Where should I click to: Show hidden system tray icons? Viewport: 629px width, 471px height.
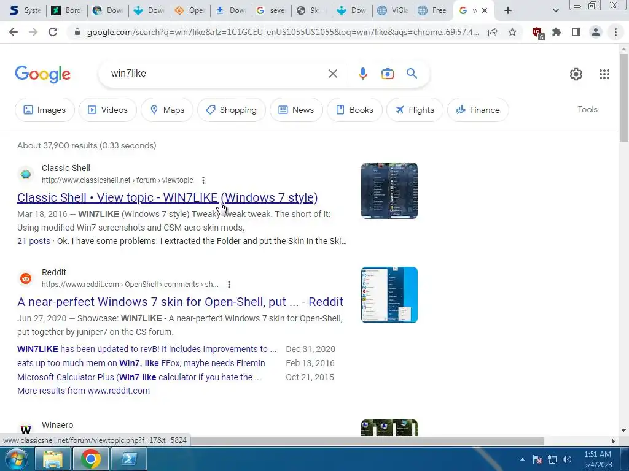tap(522, 459)
